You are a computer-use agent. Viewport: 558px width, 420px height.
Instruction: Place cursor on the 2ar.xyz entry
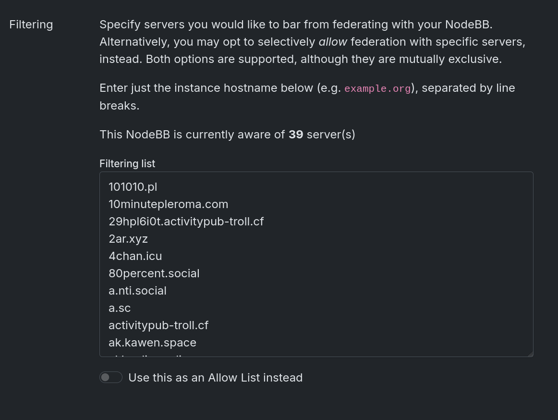128,239
